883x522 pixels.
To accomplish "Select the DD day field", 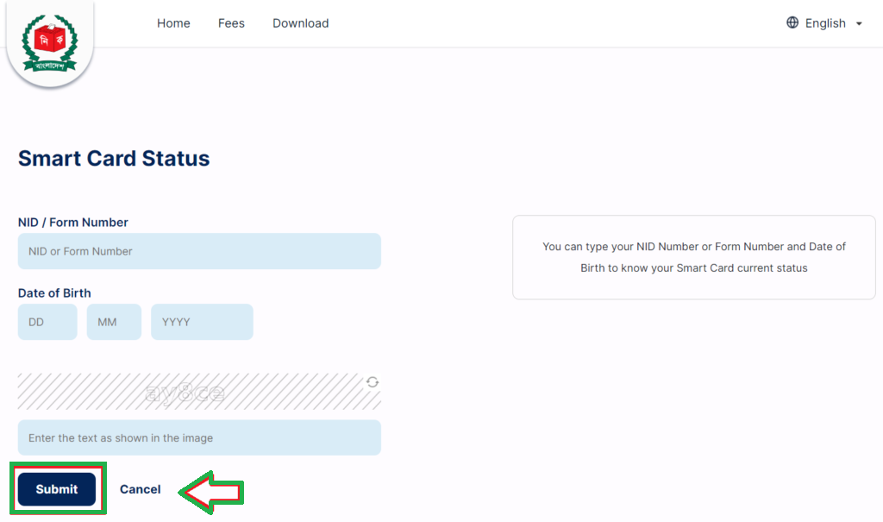I will [x=47, y=322].
